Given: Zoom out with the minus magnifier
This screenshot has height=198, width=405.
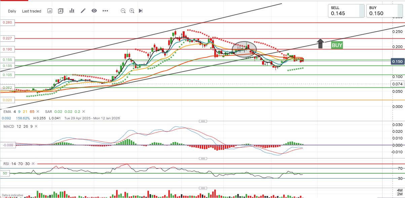Looking at the screenshot, I should (x=123, y=11).
